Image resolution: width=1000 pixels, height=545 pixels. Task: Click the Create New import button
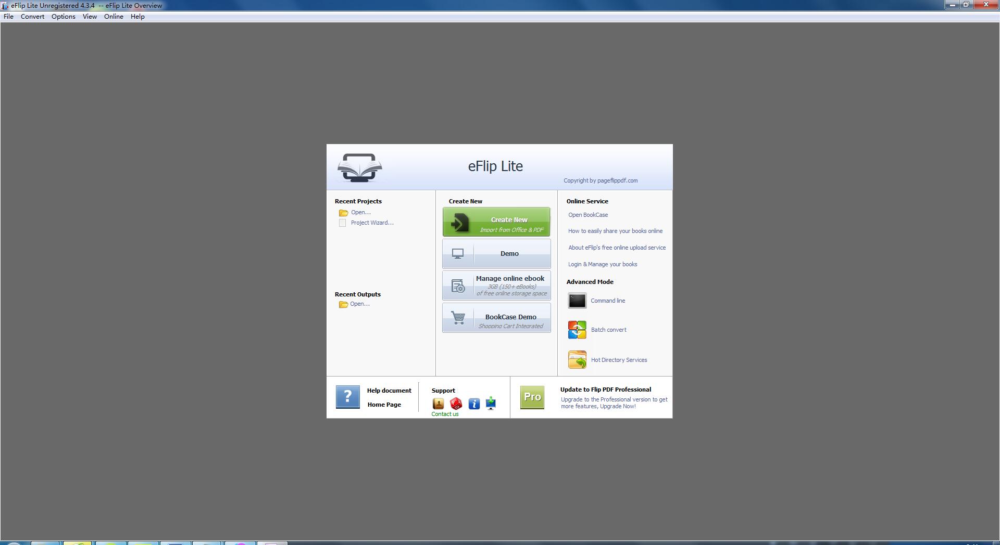496,222
